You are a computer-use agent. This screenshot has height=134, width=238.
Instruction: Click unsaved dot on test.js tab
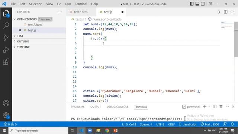coord(122,12)
